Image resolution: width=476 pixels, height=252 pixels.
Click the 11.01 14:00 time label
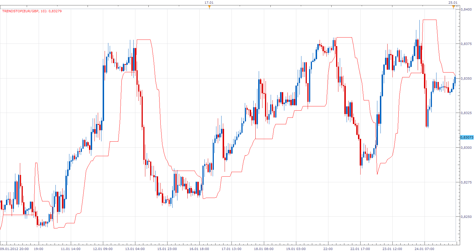coord(71,249)
